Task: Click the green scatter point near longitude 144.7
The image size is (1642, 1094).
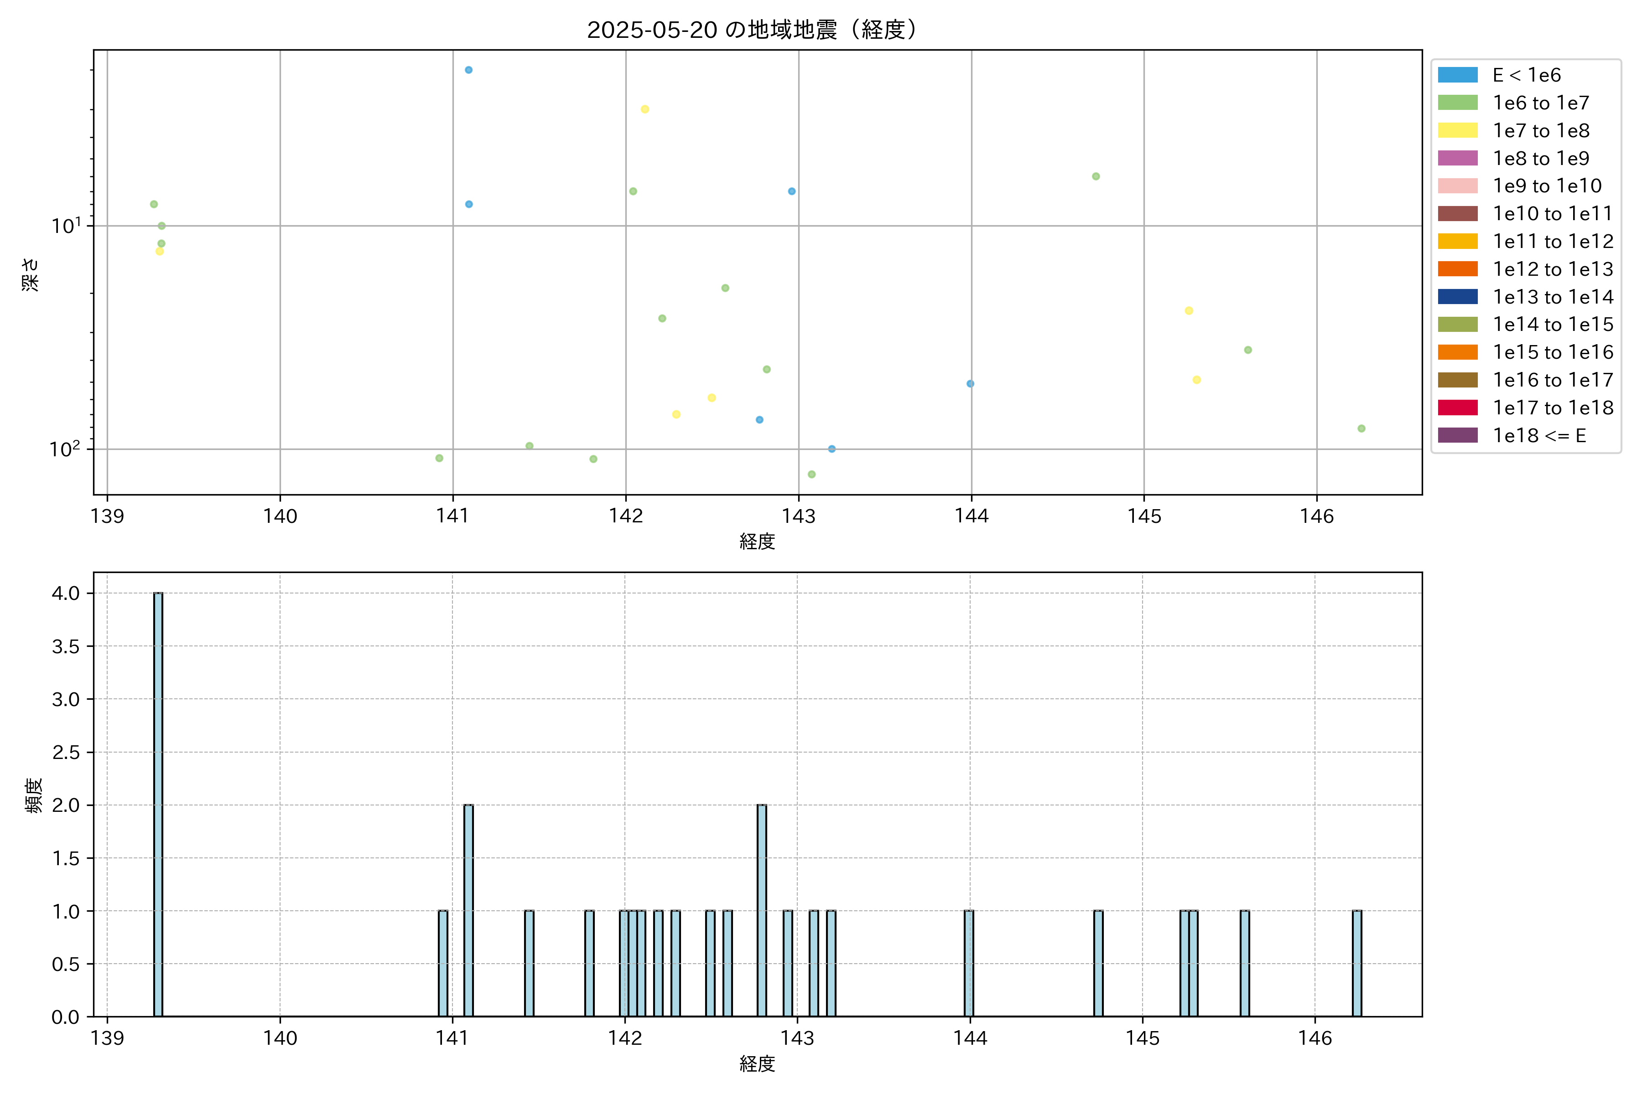Action: [x=1096, y=176]
